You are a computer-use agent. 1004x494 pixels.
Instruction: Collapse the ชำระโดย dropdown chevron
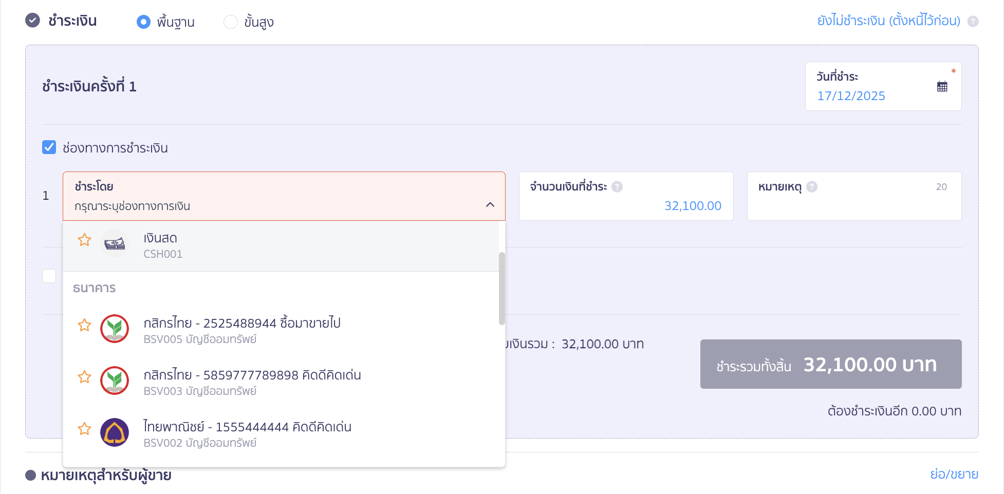pos(490,205)
